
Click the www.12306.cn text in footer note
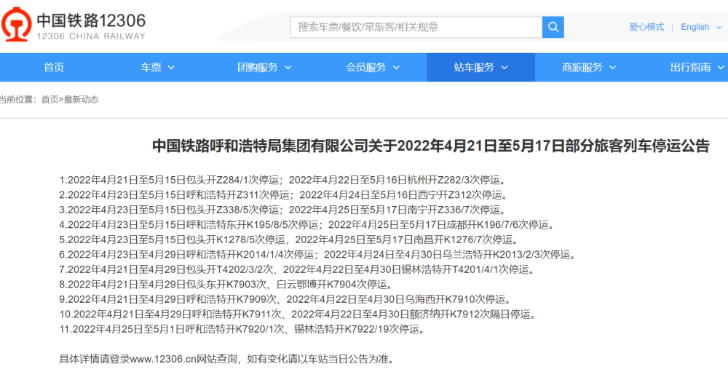pyautogui.click(x=158, y=359)
